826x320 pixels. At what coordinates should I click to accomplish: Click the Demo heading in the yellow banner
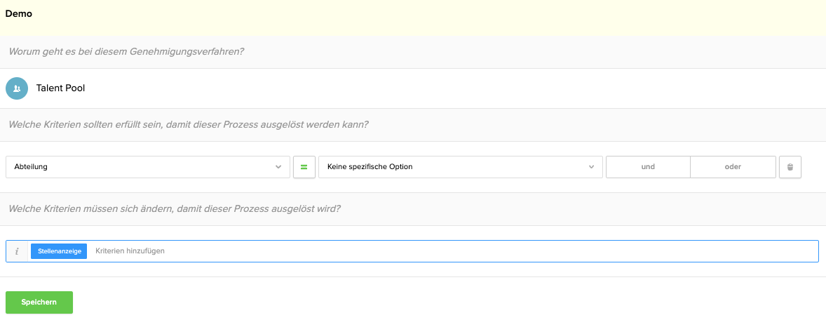tap(18, 14)
